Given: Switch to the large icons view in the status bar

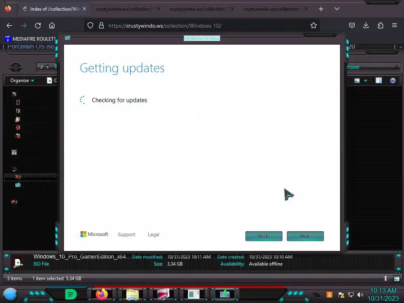Looking at the screenshot, I should click(x=397, y=279).
